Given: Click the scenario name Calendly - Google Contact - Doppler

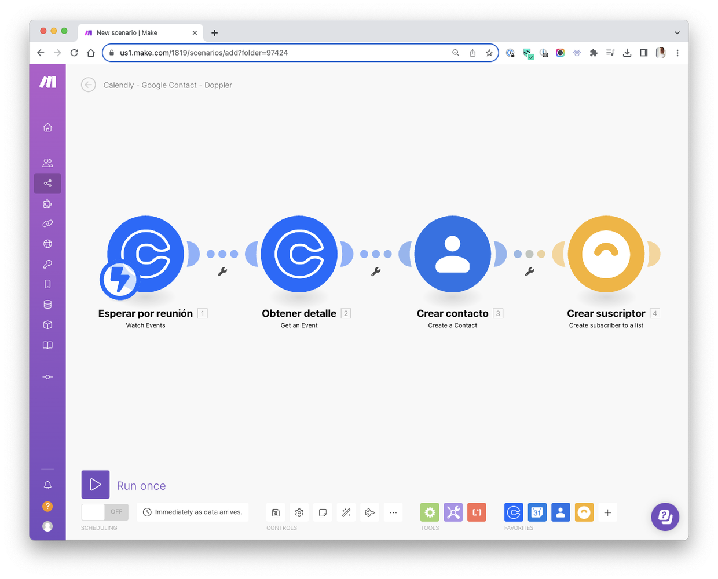Looking at the screenshot, I should point(168,85).
